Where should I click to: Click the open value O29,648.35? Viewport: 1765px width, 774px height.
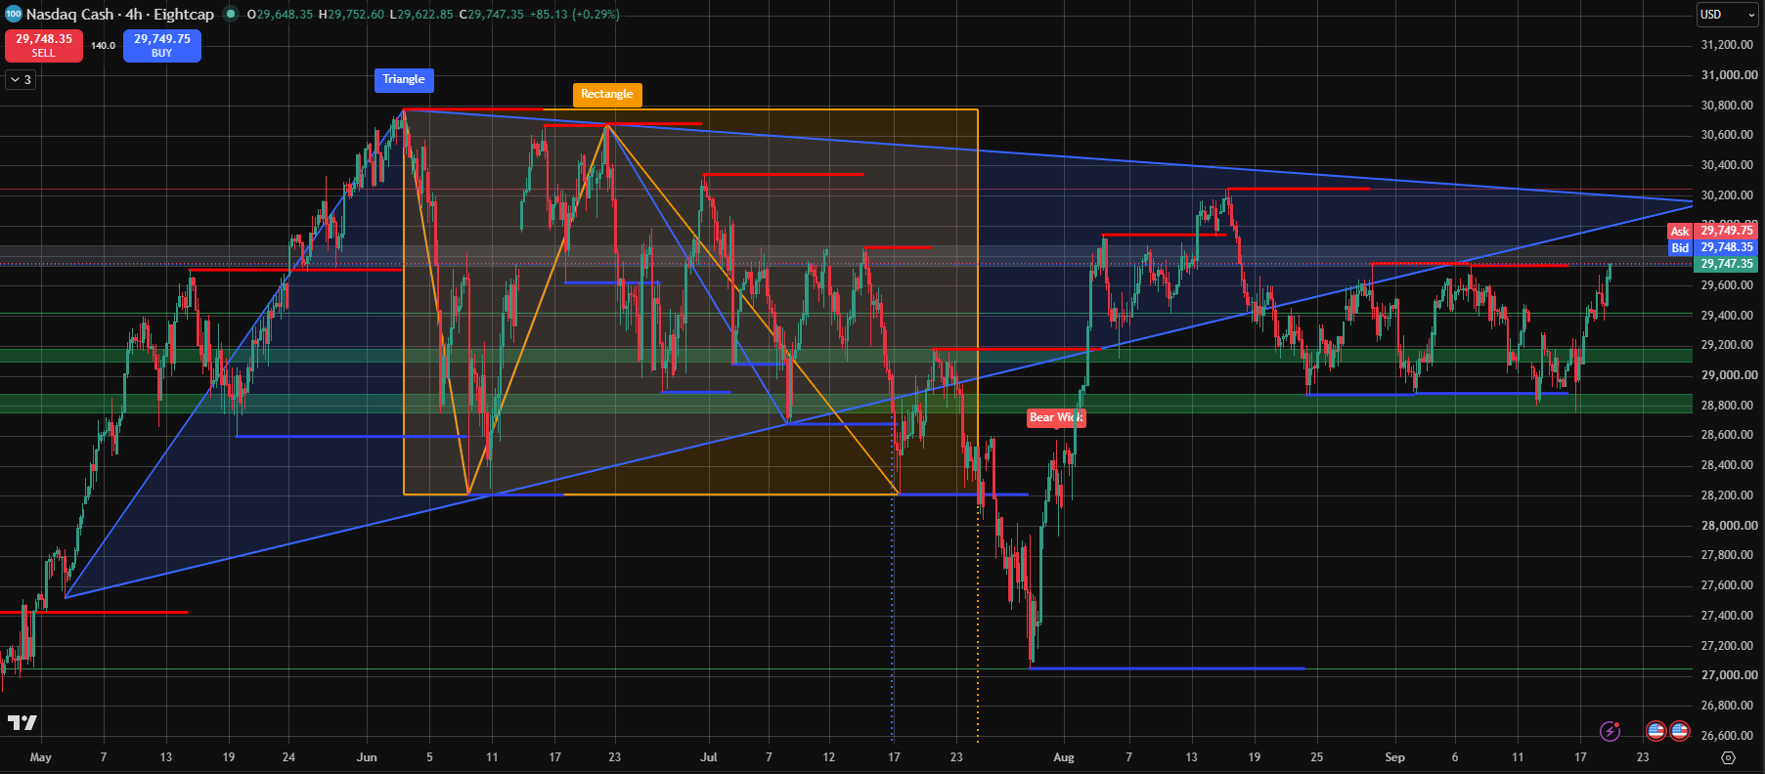point(280,15)
